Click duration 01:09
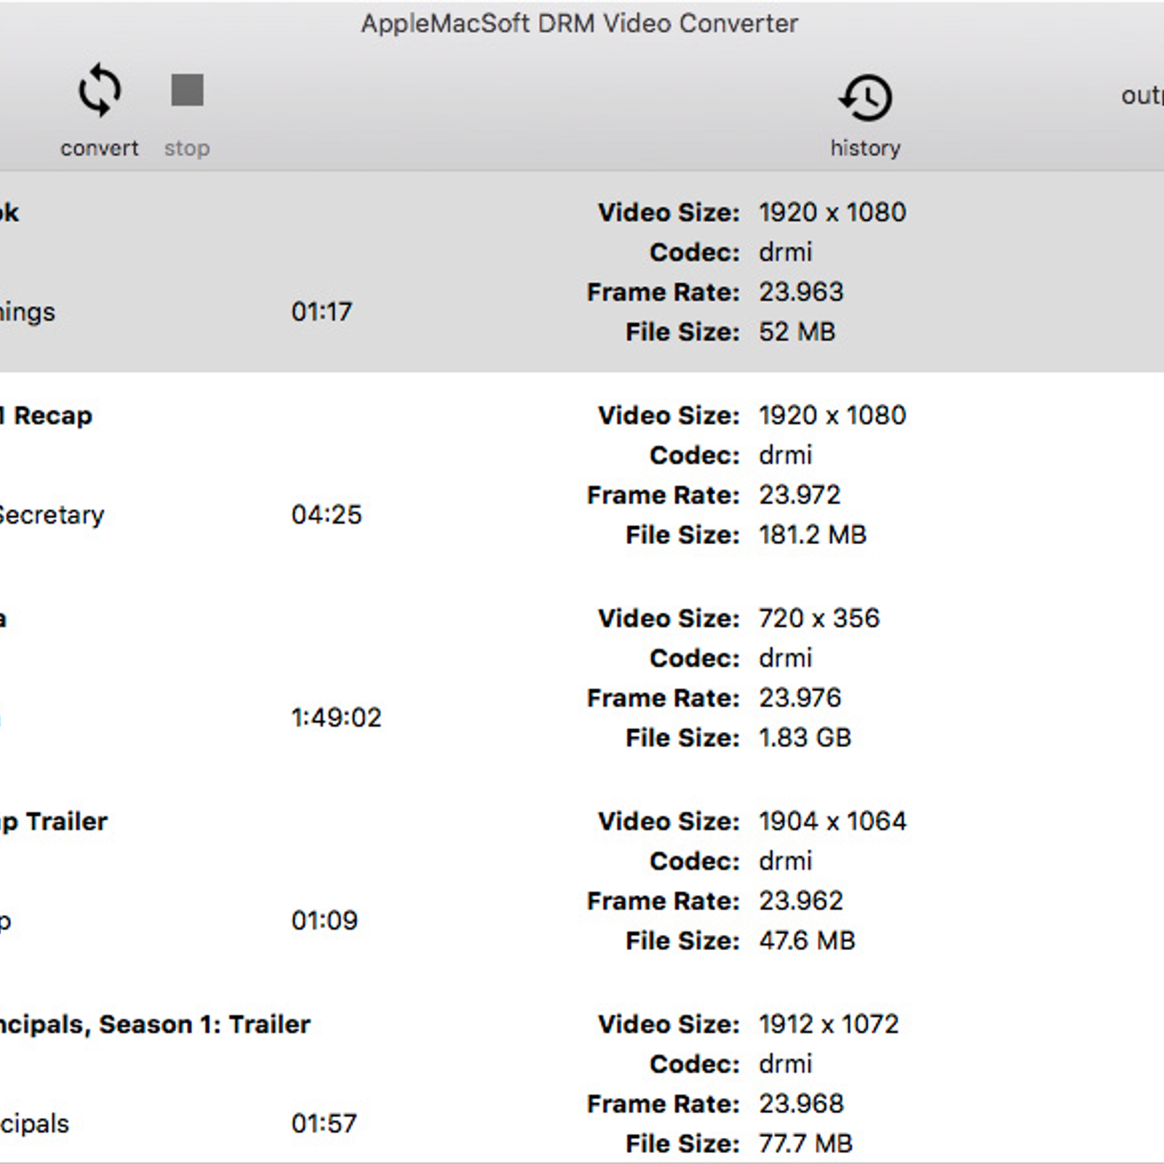Image resolution: width=1164 pixels, height=1164 pixels. coord(324,921)
